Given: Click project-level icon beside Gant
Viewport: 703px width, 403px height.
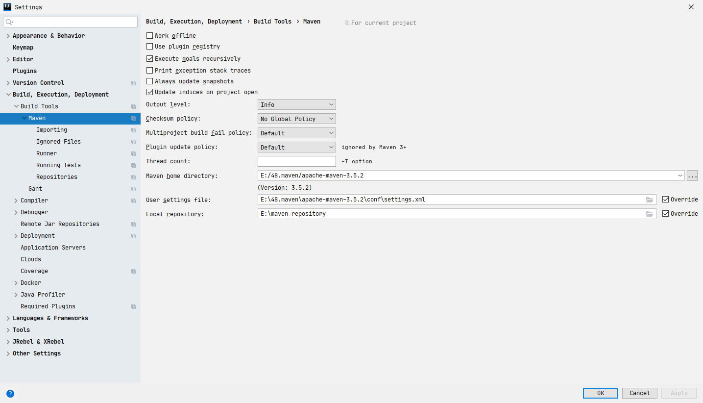Looking at the screenshot, I should pyautogui.click(x=133, y=189).
